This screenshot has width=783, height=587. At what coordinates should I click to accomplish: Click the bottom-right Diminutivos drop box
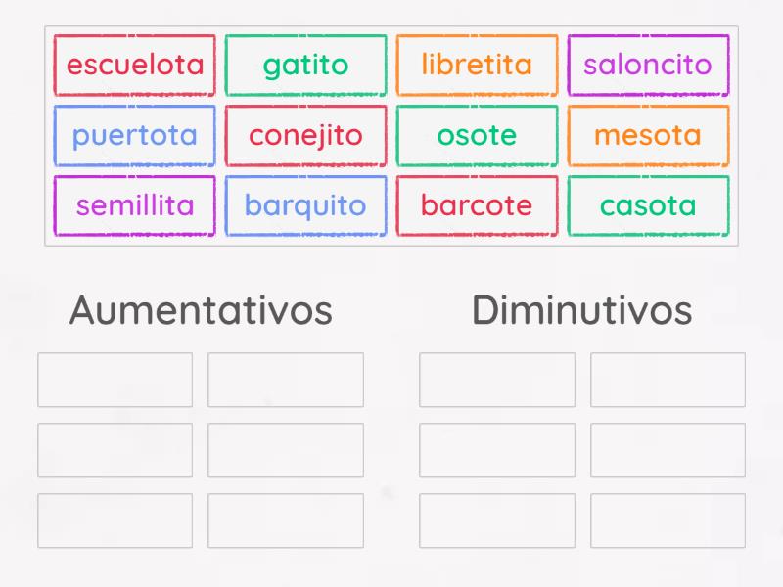coord(668,519)
